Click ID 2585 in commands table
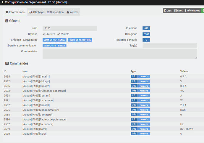204x143 pixels. pos(7,76)
